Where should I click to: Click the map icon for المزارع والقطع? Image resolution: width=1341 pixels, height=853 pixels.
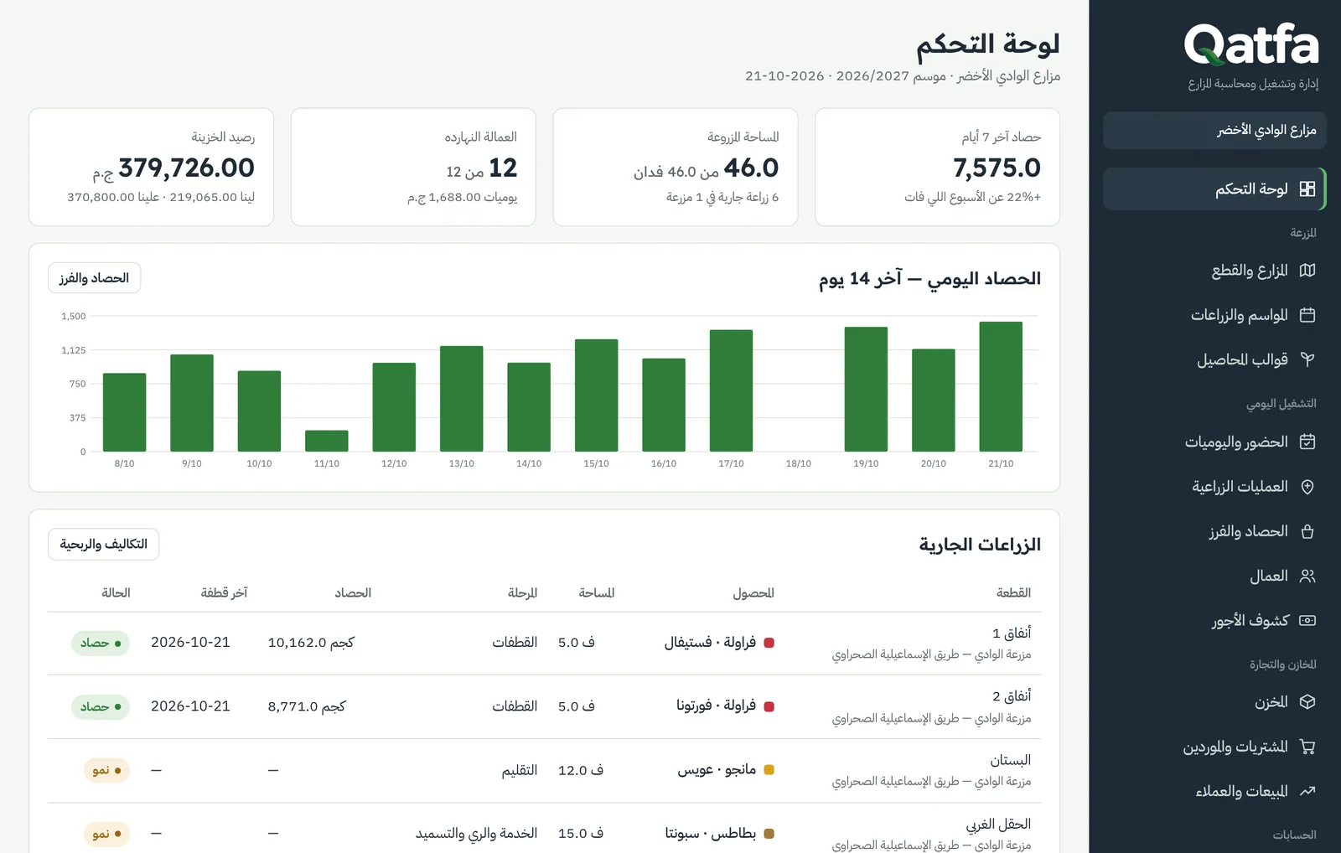(1307, 271)
